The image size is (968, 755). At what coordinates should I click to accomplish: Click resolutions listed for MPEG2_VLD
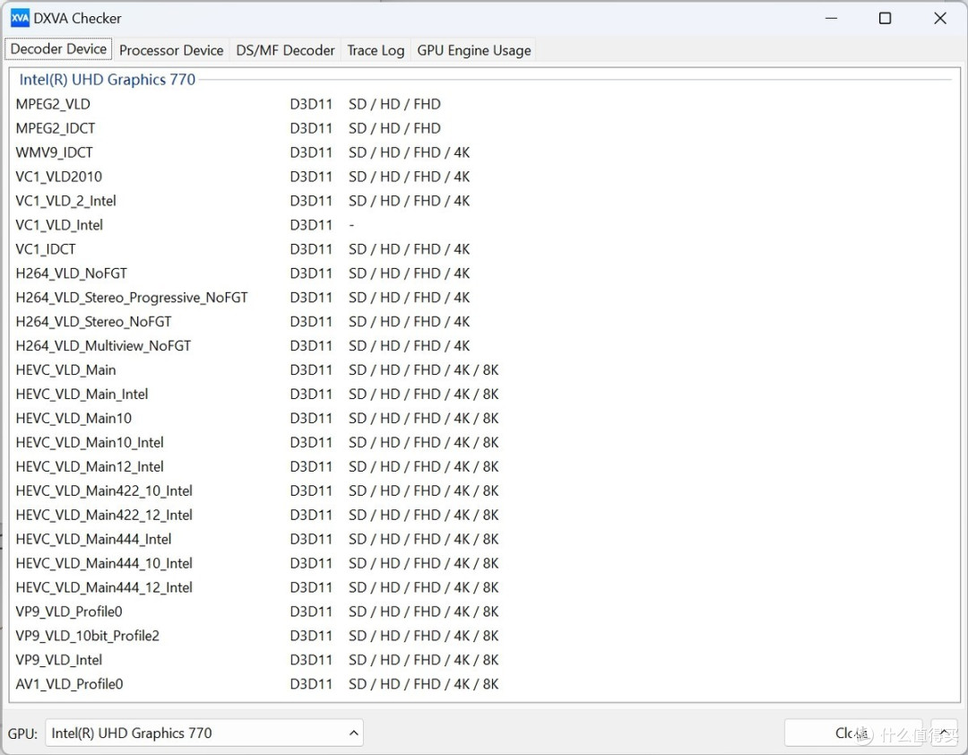[394, 104]
